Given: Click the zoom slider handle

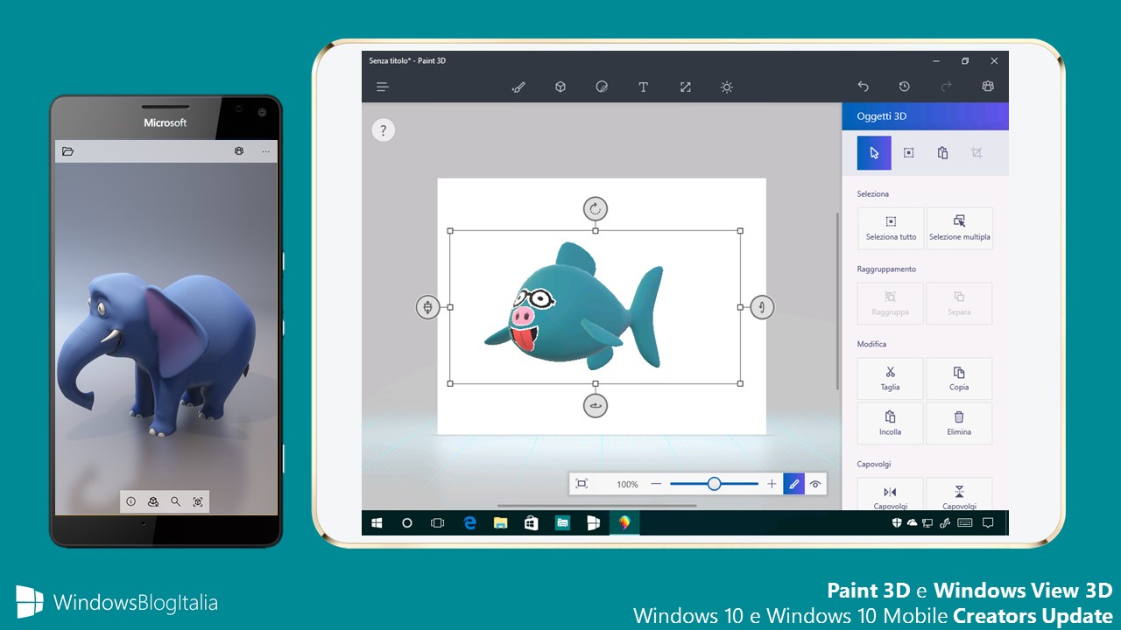Looking at the screenshot, I should click(715, 484).
